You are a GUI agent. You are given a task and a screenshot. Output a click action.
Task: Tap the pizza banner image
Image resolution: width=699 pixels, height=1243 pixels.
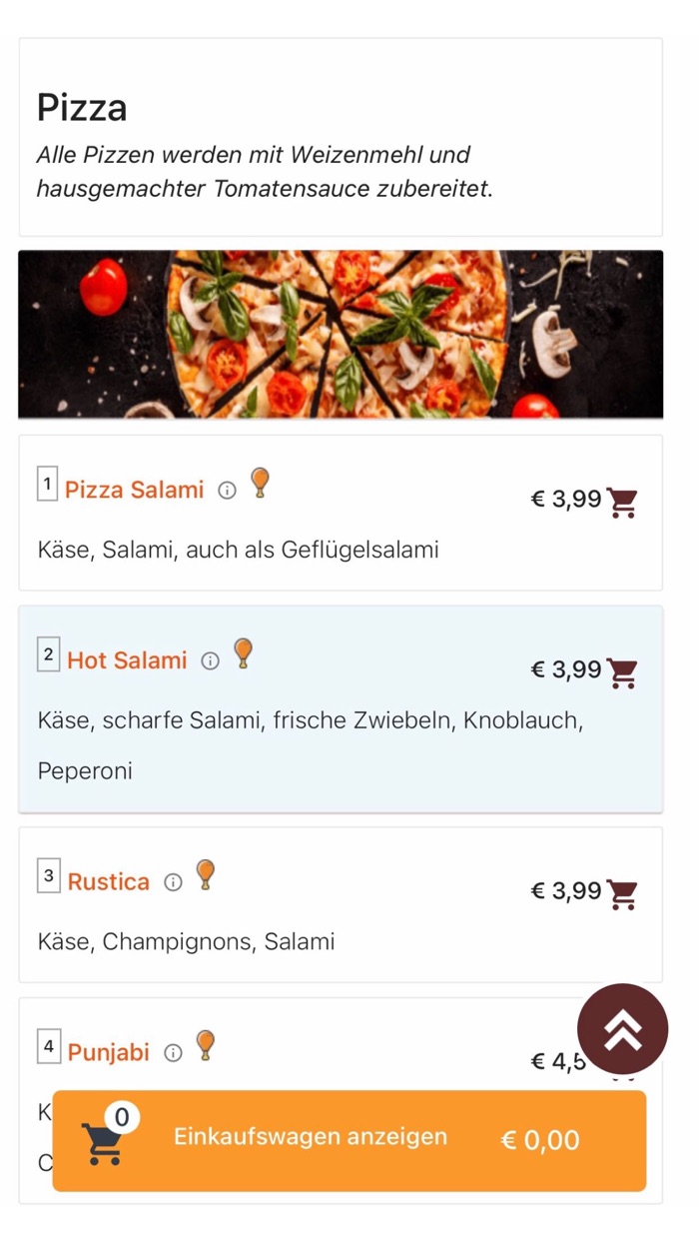click(x=341, y=334)
